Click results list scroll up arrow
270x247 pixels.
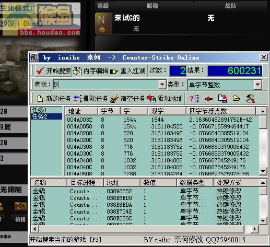(263, 111)
